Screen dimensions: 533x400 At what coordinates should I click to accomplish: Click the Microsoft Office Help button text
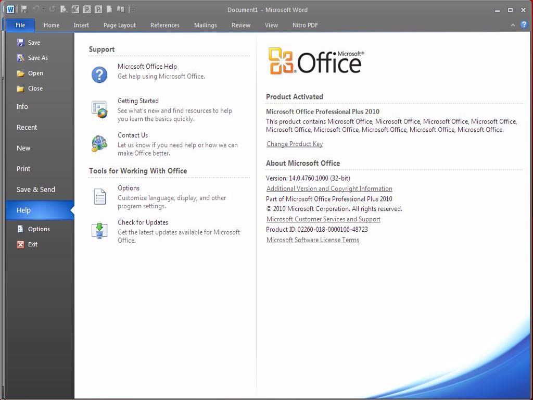(x=147, y=66)
